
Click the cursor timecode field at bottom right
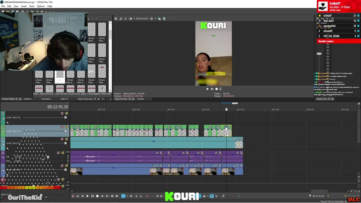[318, 196]
